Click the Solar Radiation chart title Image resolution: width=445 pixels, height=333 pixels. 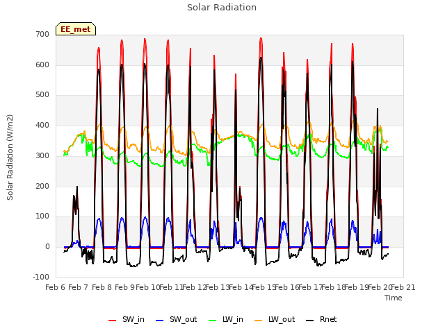(222, 8)
